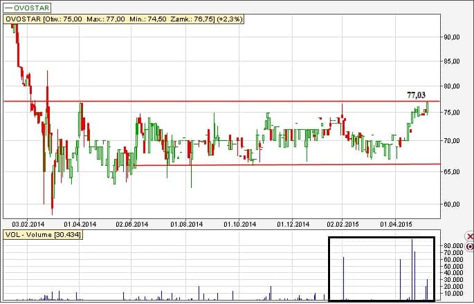Image resolution: width=474 pixels, height=304 pixels.
Task: Click the 90,00 price axis label
Action: (x=452, y=37)
